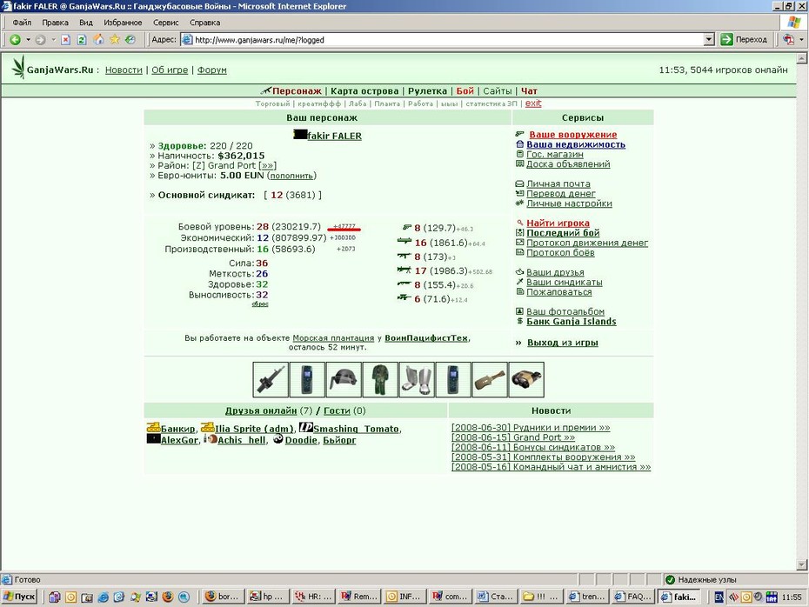The width and height of the screenshot is (809, 607).
Task: Open the Back button history dropdown arrow
Action: [29, 40]
